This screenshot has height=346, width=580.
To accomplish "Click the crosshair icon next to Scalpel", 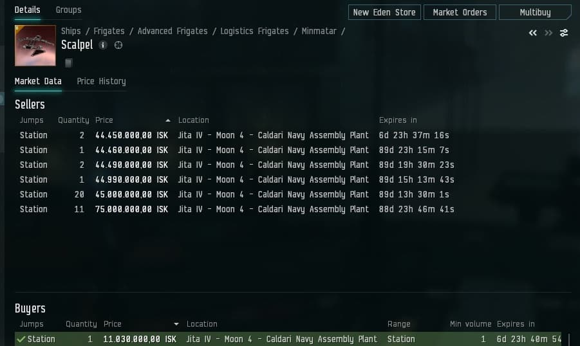I will 118,45.
